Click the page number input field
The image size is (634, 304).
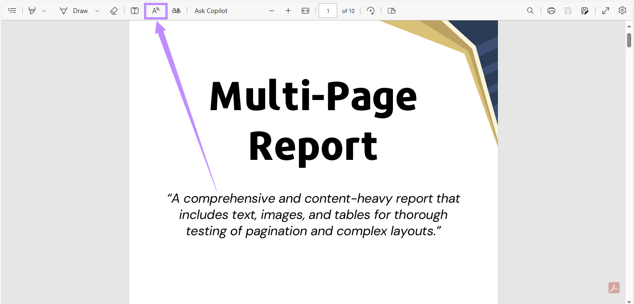click(x=328, y=11)
